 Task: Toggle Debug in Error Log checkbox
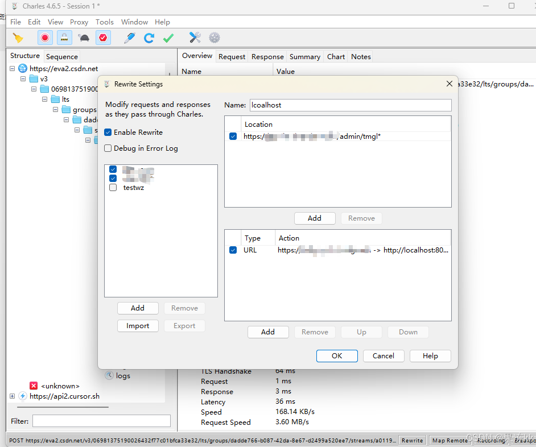tap(108, 148)
